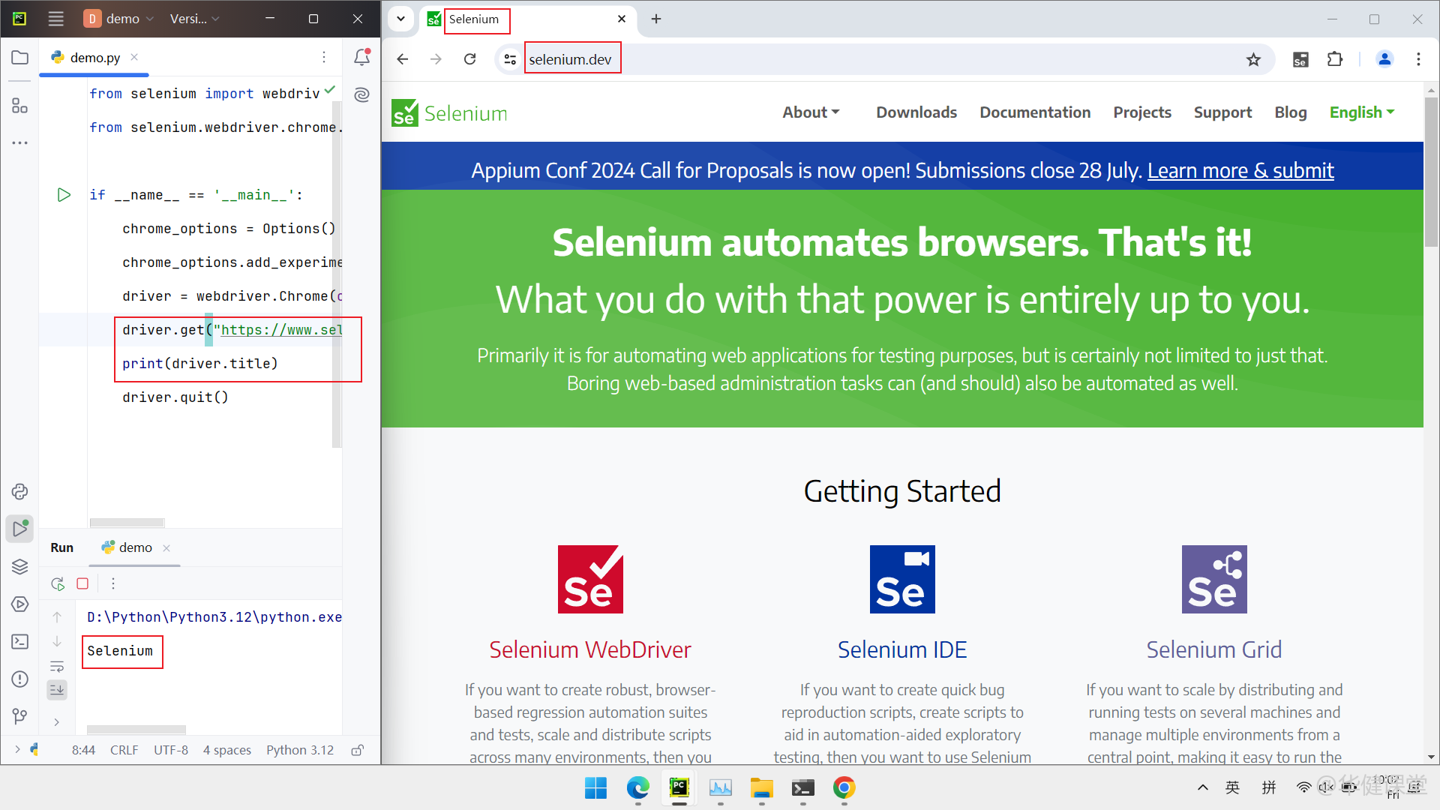Open the Git version control panel
This screenshot has height=810, width=1440.
pos(20,717)
